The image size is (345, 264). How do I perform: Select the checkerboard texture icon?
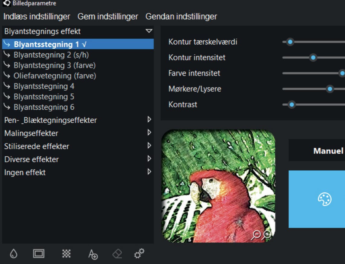point(66,254)
